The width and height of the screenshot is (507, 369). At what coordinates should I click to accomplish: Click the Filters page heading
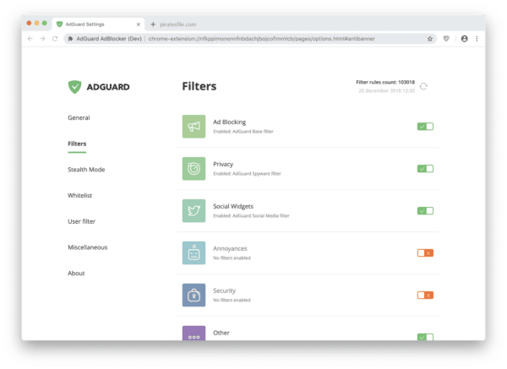point(199,86)
